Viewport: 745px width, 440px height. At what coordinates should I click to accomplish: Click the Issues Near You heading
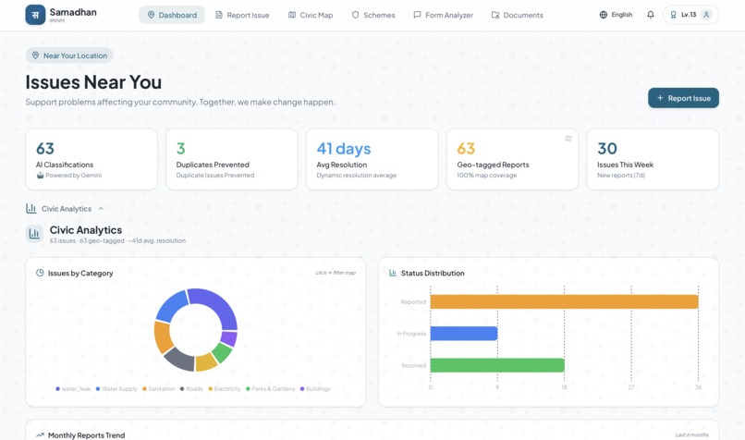[x=93, y=82]
